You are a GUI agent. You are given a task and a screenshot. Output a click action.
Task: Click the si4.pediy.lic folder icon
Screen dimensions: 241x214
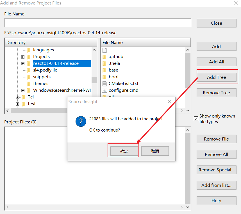click(29, 70)
